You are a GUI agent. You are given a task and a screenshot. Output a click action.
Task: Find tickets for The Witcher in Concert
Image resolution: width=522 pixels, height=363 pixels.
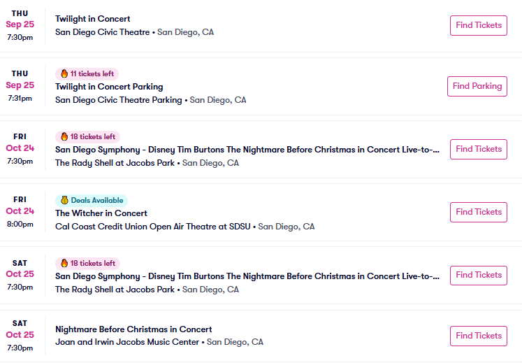click(x=478, y=212)
